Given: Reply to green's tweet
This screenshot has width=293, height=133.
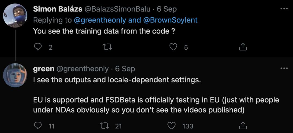Looking at the screenshot, I should pos(39,126).
